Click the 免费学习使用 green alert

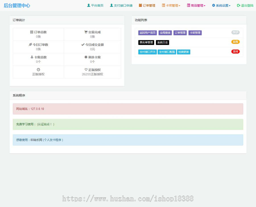pyautogui.click(x=128, y=124)
